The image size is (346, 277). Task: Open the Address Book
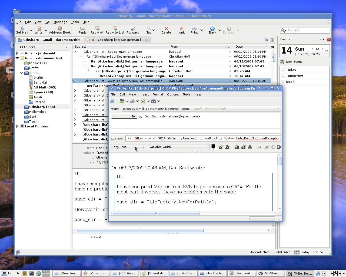coord(60,30)
